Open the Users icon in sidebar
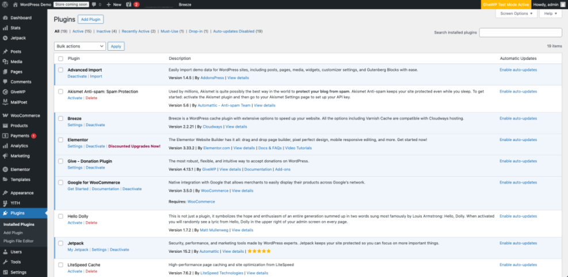This screenshot has height=277, width=568. coord(5,252)
